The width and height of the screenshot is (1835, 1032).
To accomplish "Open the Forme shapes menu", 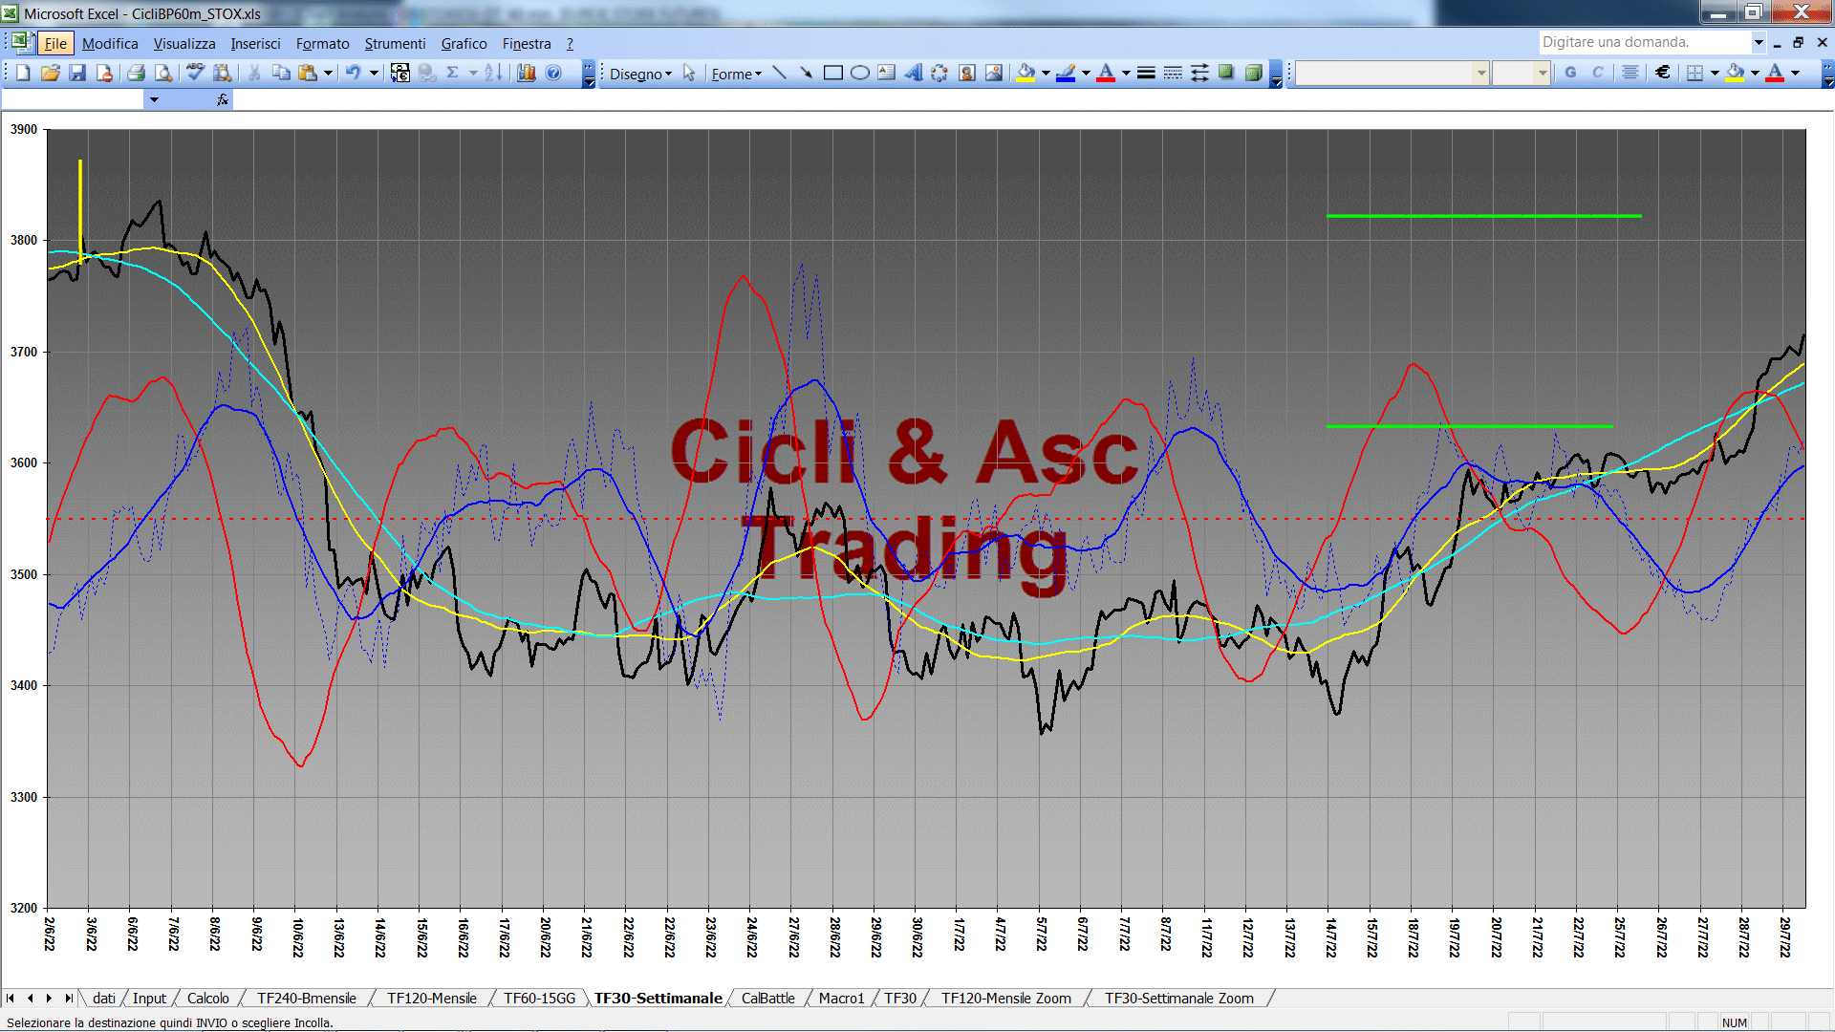I will click(x=736, y=74).
